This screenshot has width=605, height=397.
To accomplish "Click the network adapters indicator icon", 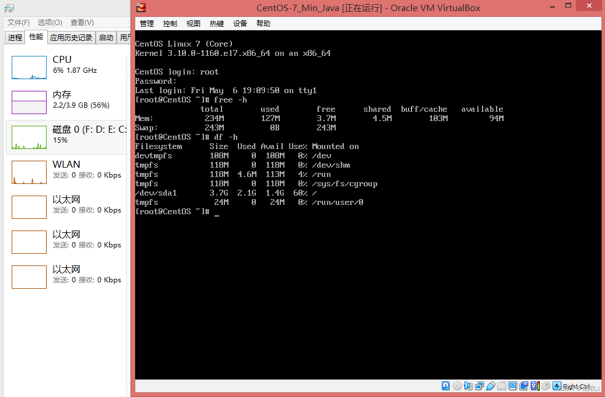I will pos(480,386).
